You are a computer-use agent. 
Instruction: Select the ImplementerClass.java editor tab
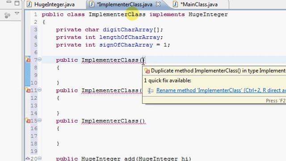[x=125, y=4]
